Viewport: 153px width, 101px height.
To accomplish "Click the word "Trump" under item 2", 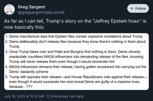I will coord(14,47).
